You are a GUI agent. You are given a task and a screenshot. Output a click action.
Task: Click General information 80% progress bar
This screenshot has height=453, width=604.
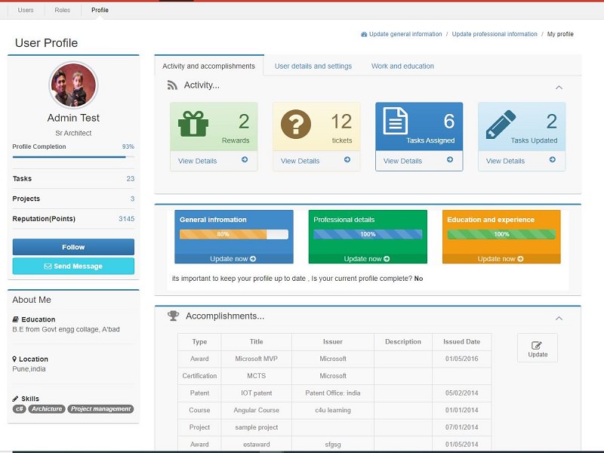pos(233,234)
